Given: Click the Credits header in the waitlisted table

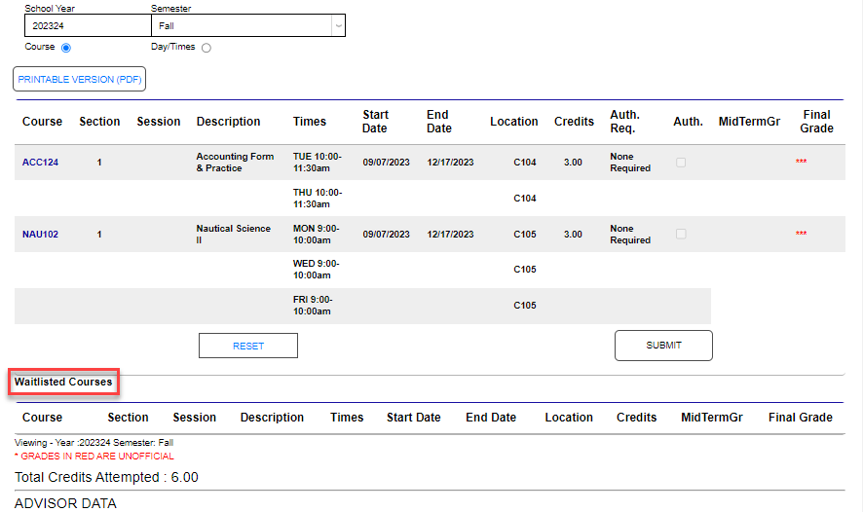Looking at the screenshot, I should 636,418.
